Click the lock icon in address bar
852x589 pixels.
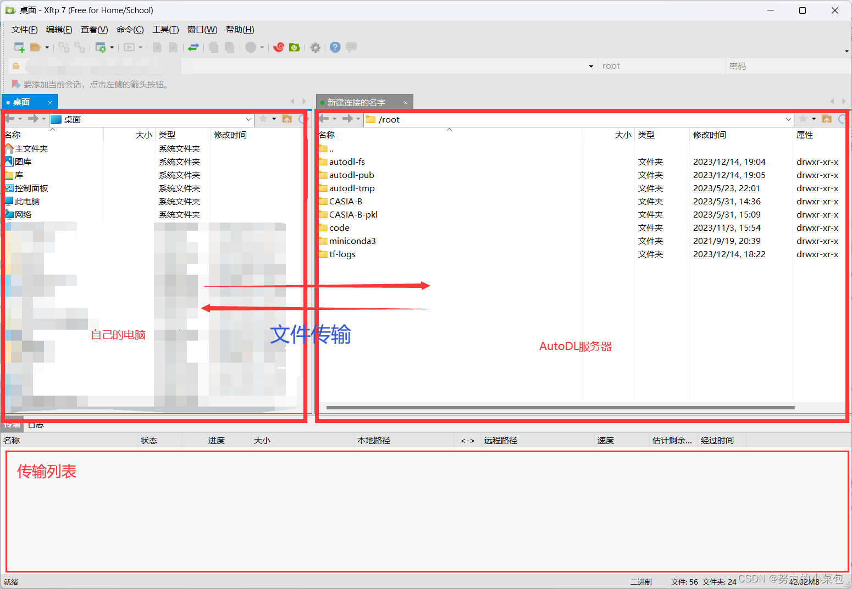pyautogui.click(x=16, y=66)
